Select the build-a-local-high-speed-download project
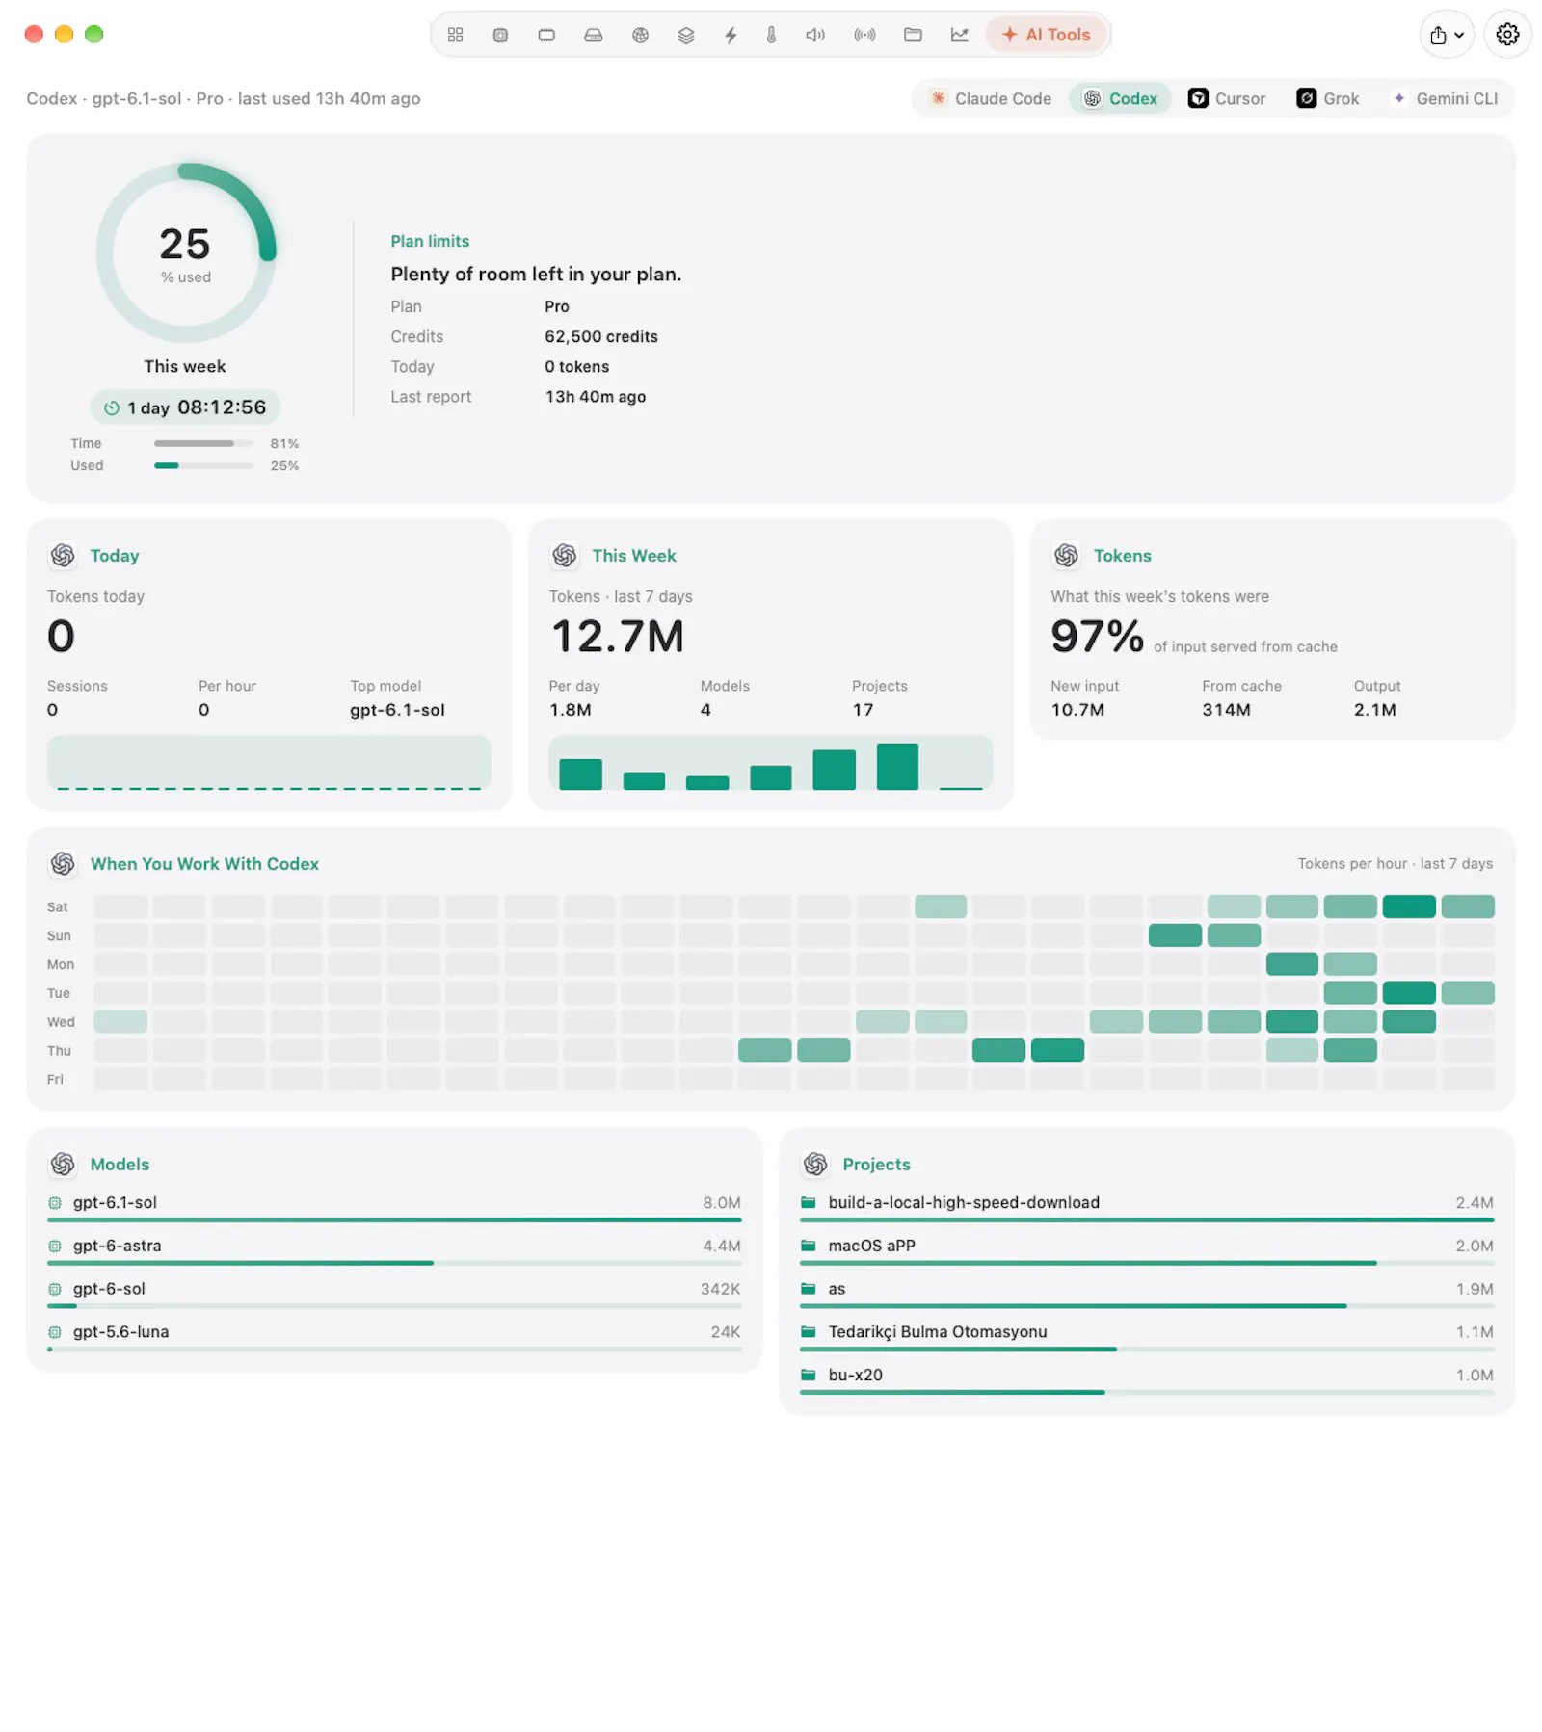1542x1732 pixels. (x=1147, y=1208)
